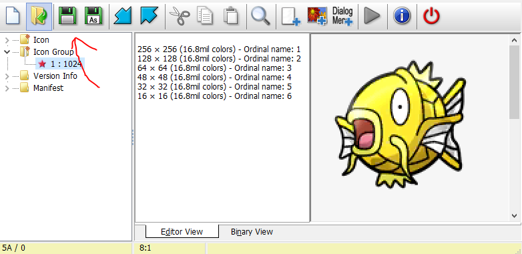Expand the Version Info node
Viewport: 522px width, 254px height.
tap(7, 76)
